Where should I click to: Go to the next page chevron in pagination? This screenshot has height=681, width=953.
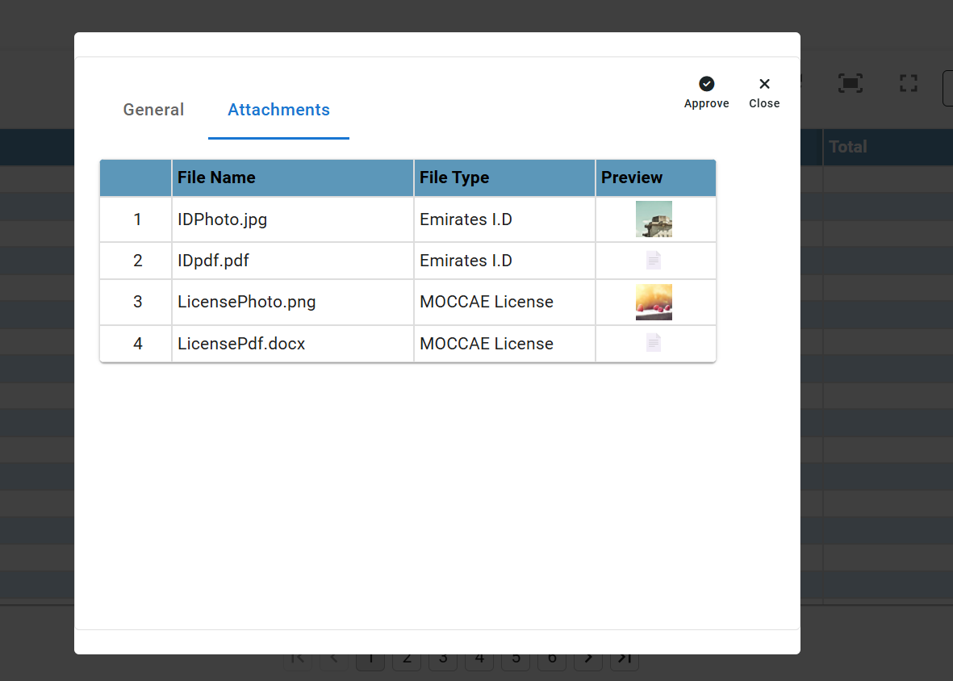588,658
